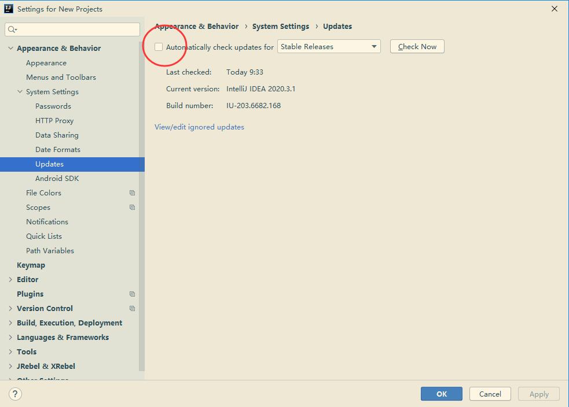Collapse the Appearance & Behavior tree node
The height and width of the screenshot is (407, 569).
(x=10, y=48)
